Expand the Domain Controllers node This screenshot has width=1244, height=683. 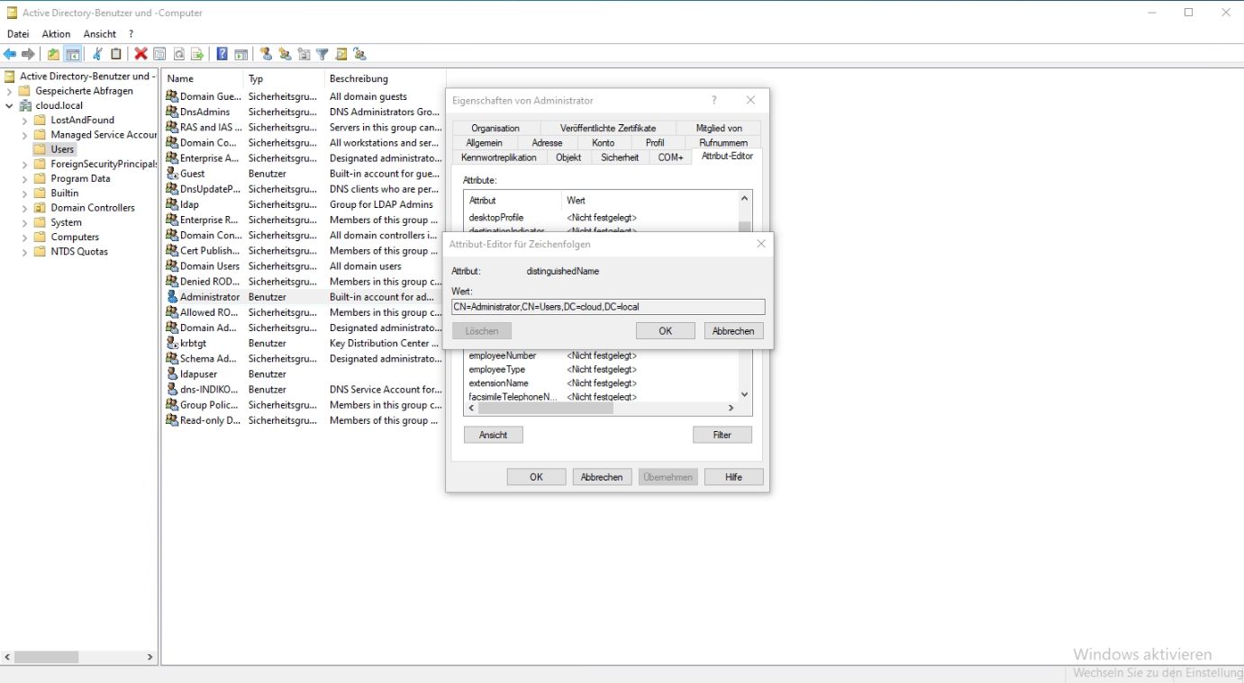(x=25, y=208)
